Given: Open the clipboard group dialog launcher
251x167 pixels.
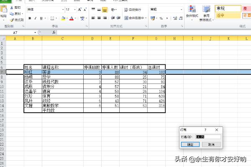Looking at the screenshot, I should (x=23, y=26).
